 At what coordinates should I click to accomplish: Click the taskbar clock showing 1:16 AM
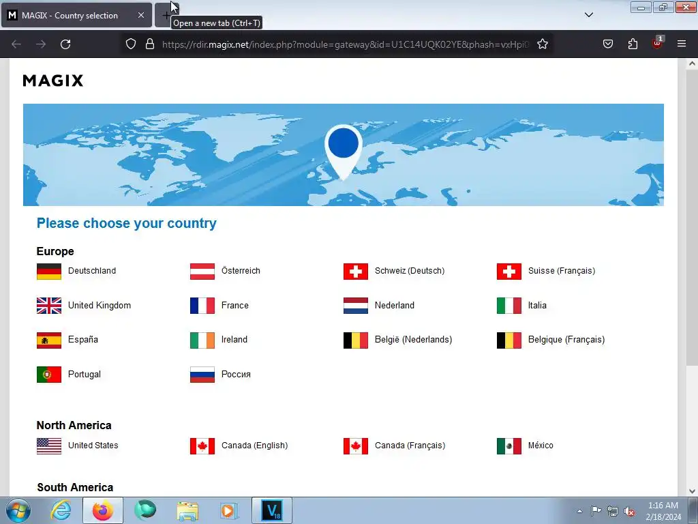click(663, 511)
